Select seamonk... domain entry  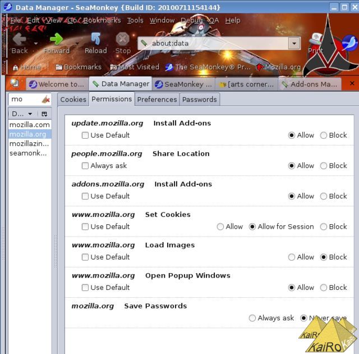point(30,153)
